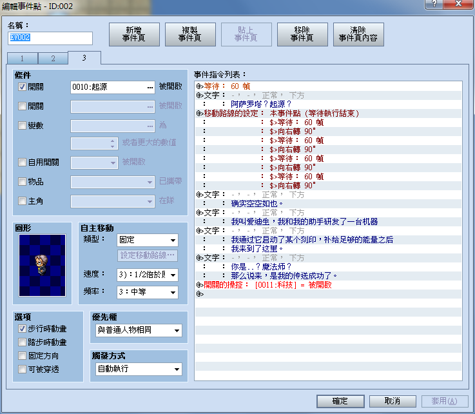This screenshot has height=414, width=475.
Task: Select the text line 阿萨罗塔？起源？
Action: click(x=329, y=104)
